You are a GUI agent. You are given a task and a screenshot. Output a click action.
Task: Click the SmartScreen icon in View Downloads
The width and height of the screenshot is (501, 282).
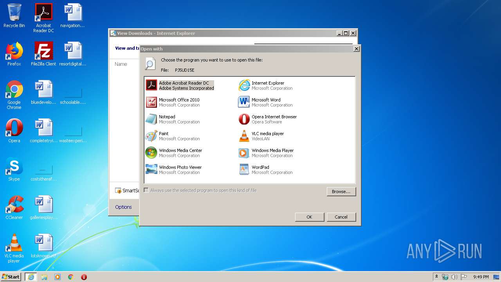pyautogui.click(x=118, y=190)
